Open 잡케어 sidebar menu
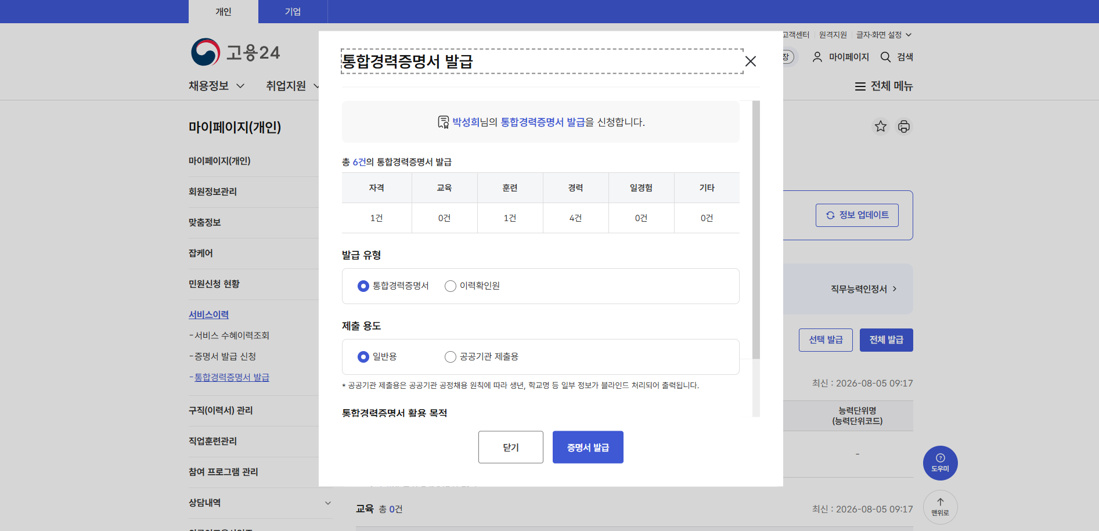Screen dimensions: 1099x531 pos(201,253)
